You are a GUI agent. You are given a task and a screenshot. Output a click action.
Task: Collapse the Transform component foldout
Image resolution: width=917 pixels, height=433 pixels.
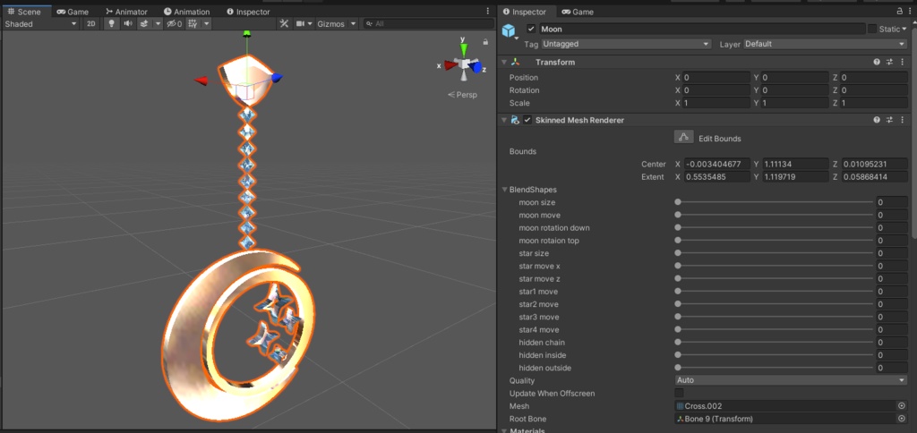tap(504, 62)
